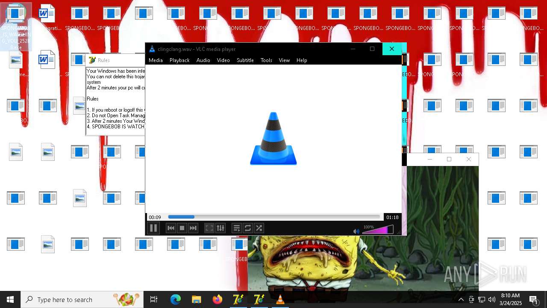Minimize the SpongeBob picture window
This screenshot has height=308, width=547.
tap(430, 159)
